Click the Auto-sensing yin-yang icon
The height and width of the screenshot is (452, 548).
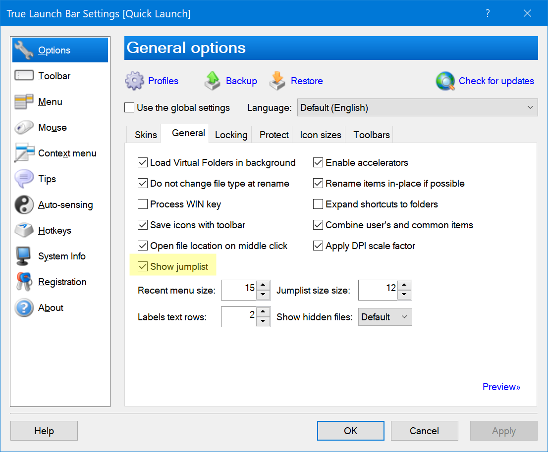pos(24,204)
